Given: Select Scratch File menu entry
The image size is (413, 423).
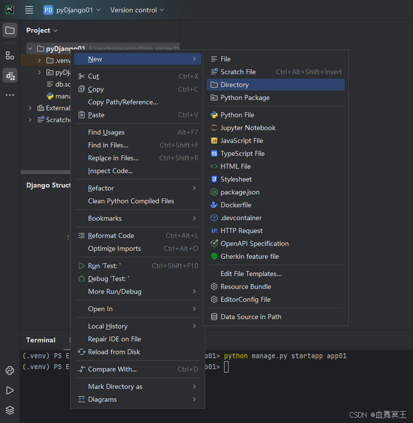Looking at the screenshot, I should click(x=275, y=72).
